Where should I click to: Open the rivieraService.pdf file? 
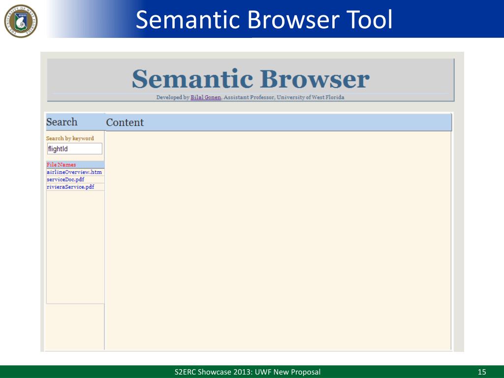70,187
